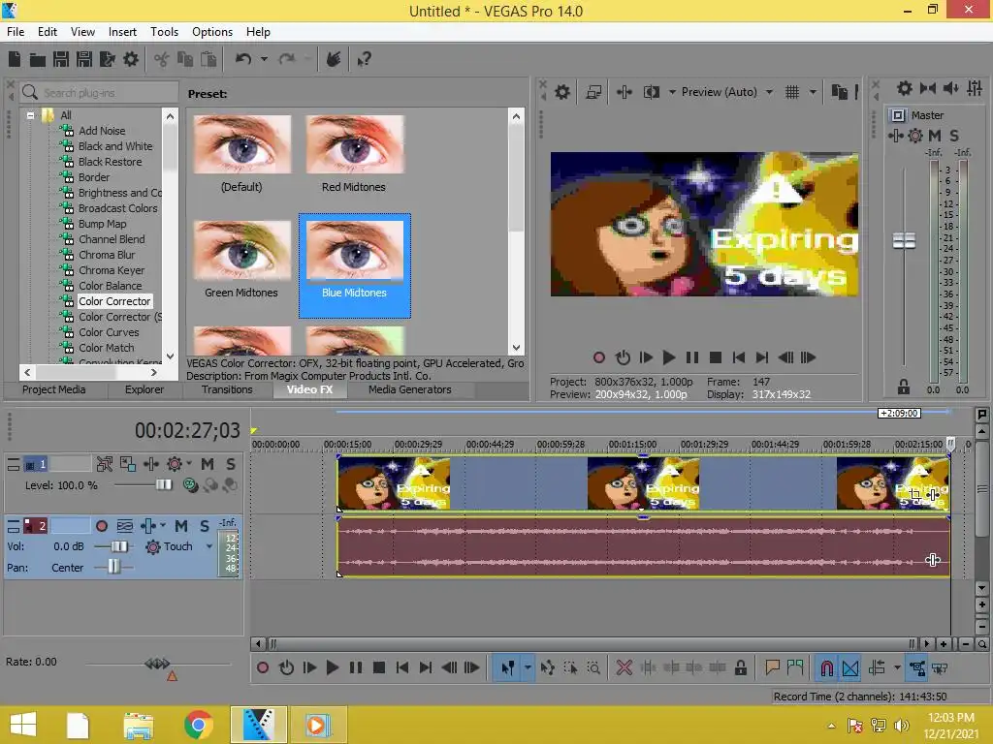Click the Search plug-ins field
993x744 pixels.
100,93
